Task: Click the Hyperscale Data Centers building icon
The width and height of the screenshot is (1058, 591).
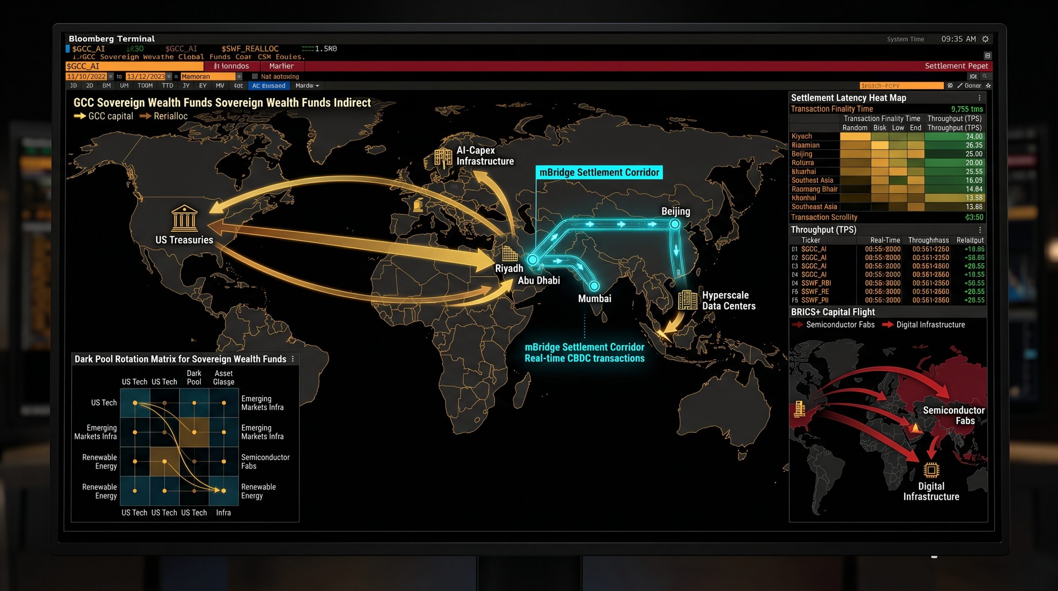Action: [688, 299]
